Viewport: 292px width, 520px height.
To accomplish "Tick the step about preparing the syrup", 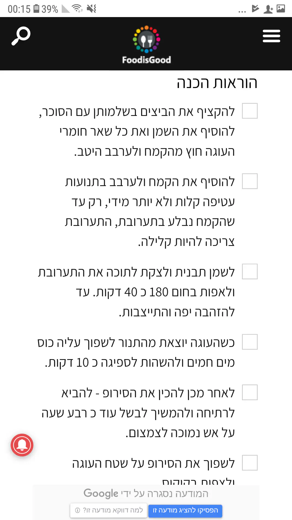I will (x=250, y=392).
